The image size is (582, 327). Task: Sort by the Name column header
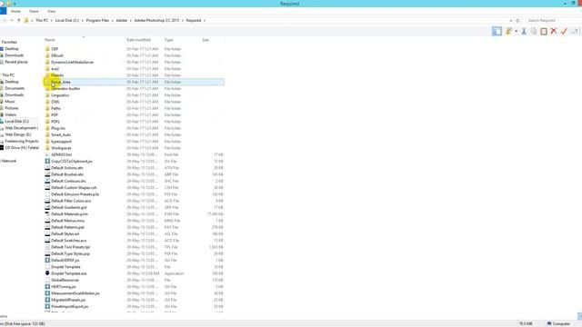50,40
